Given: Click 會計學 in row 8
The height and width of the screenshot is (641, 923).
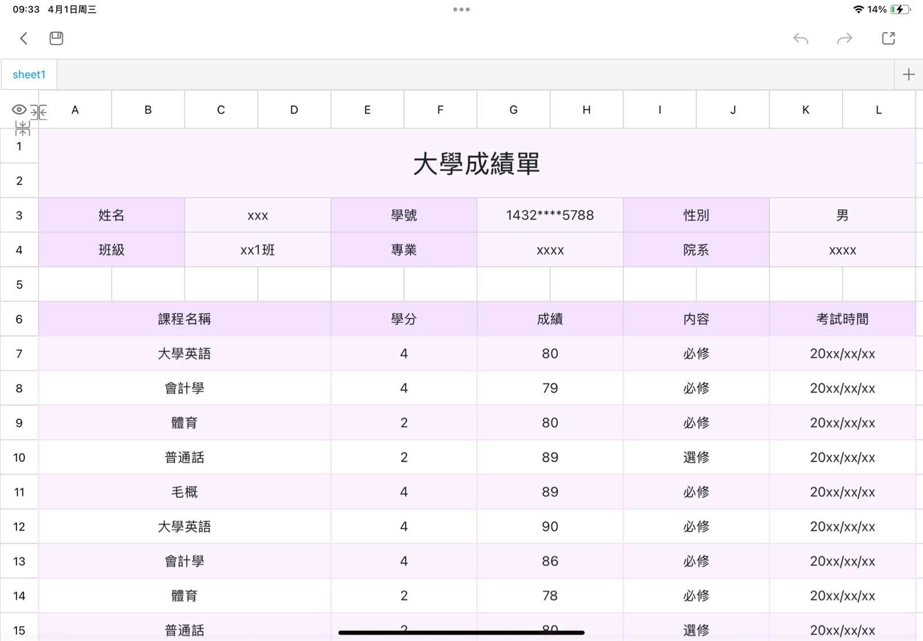Looking at the screenshot, I should pos(185,388).
